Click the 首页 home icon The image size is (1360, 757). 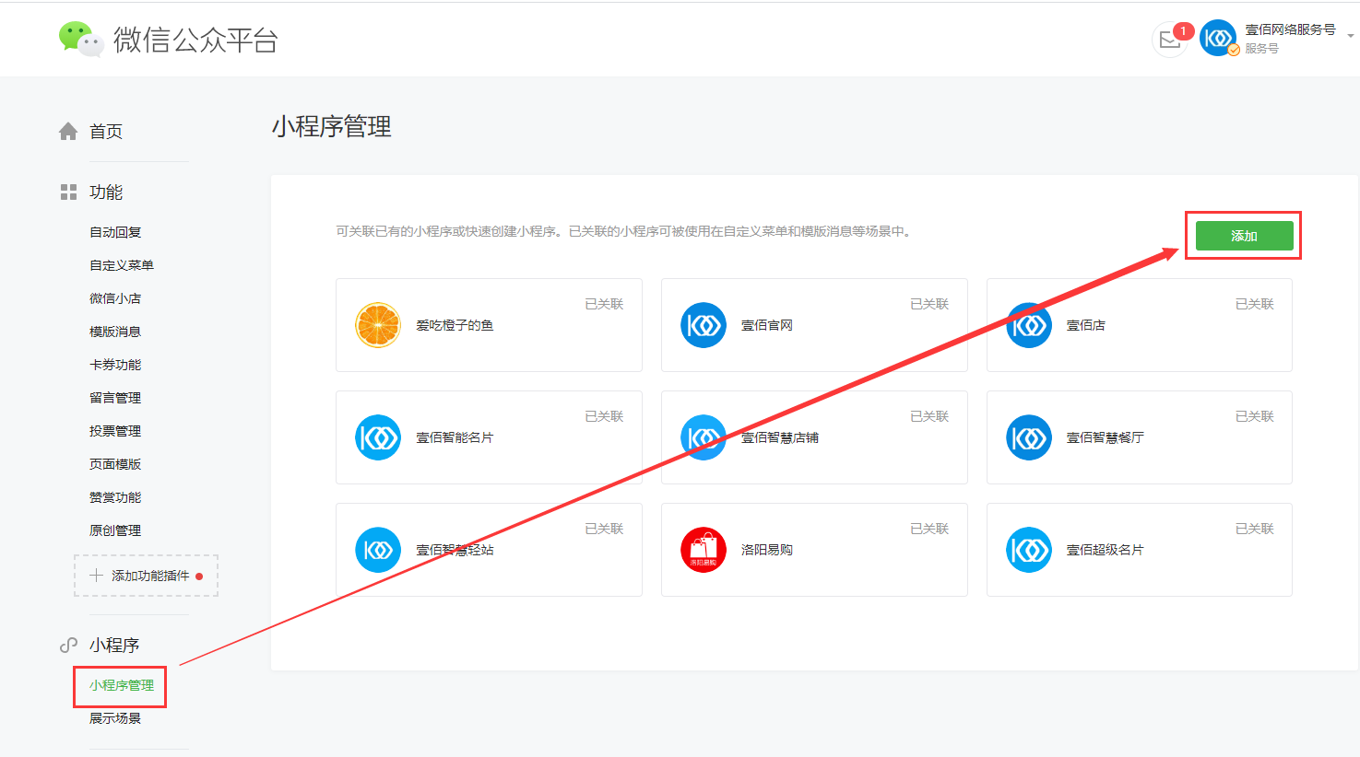tap(68, 132)
